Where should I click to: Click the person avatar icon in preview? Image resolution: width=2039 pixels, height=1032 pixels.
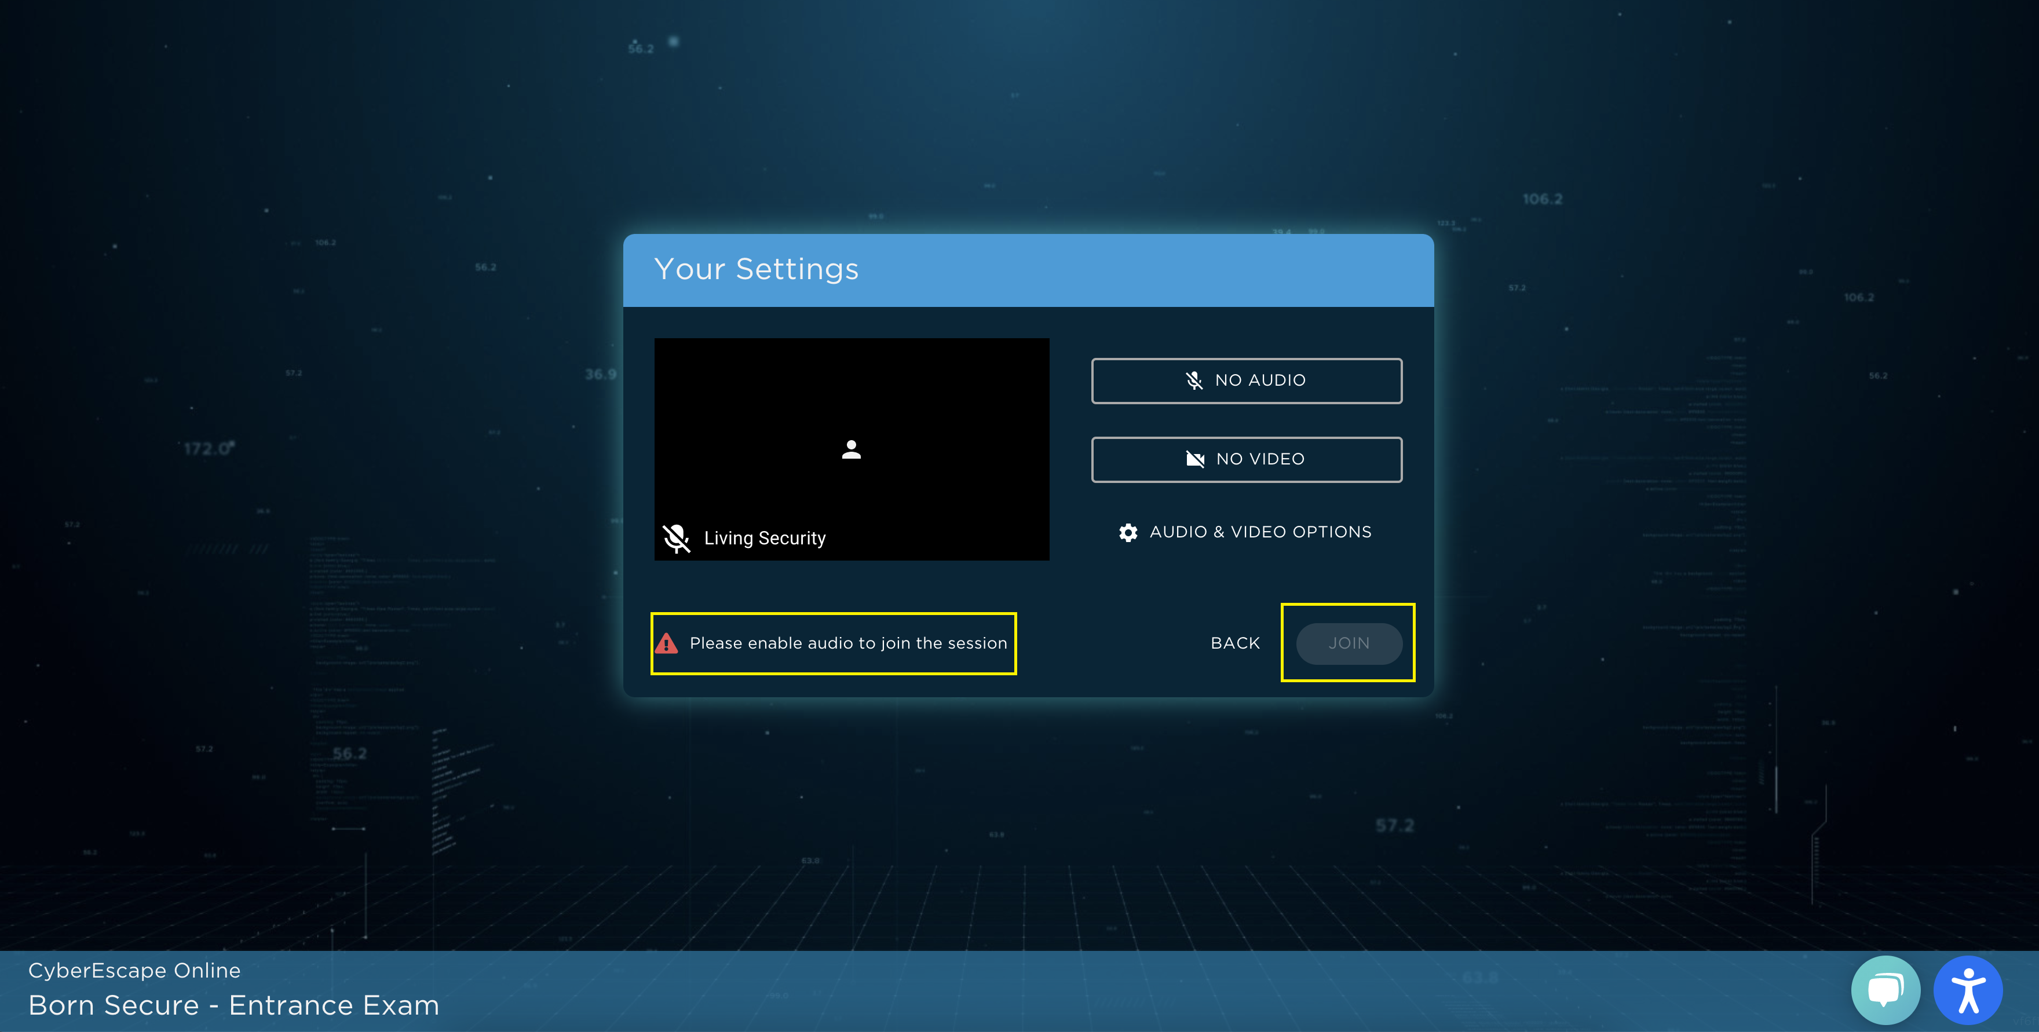(x=852, y=449)
